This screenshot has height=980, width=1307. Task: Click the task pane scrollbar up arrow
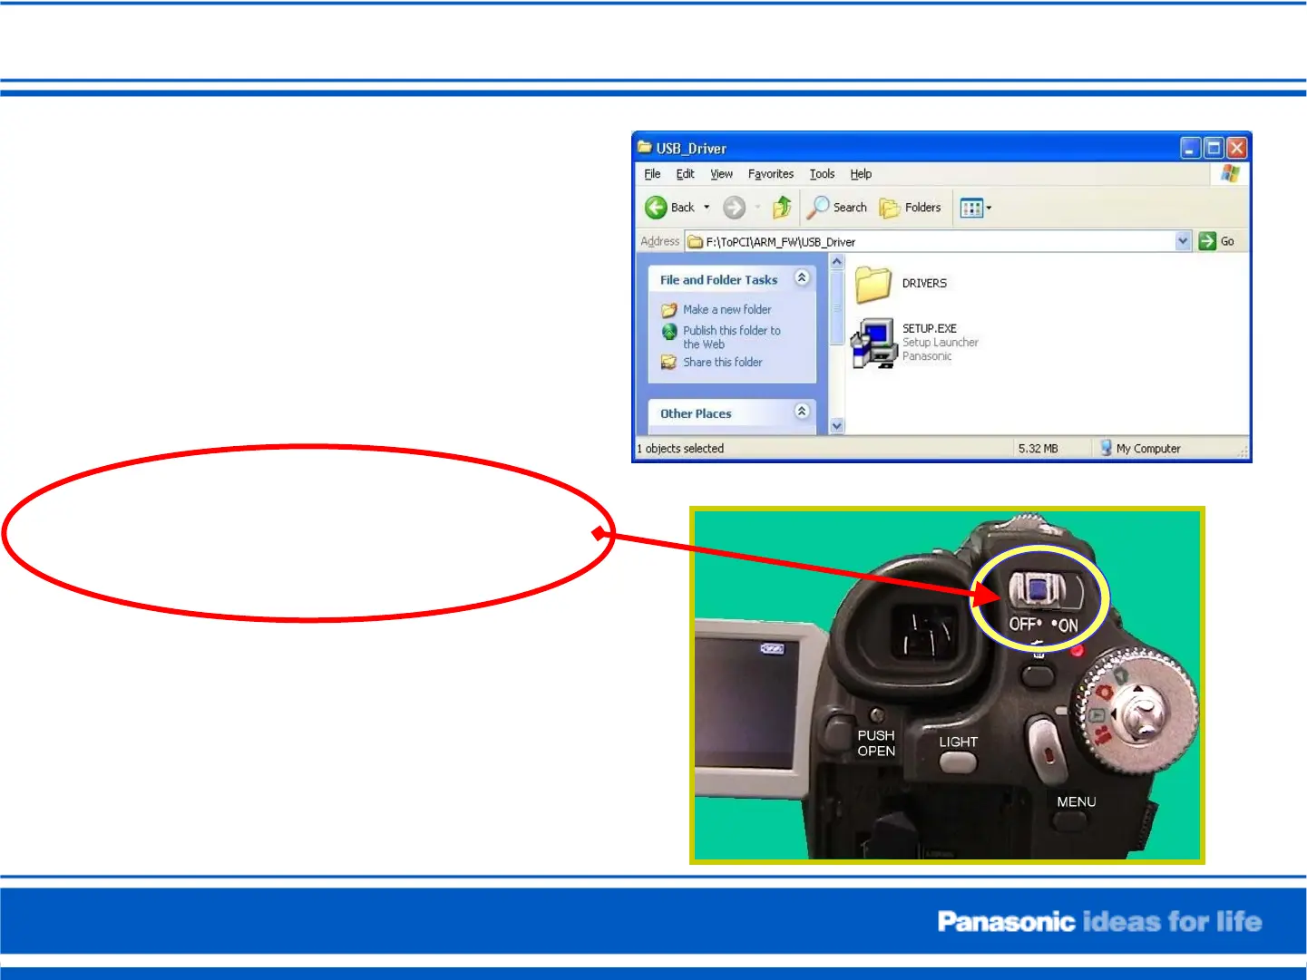click(x=837, y=262)
